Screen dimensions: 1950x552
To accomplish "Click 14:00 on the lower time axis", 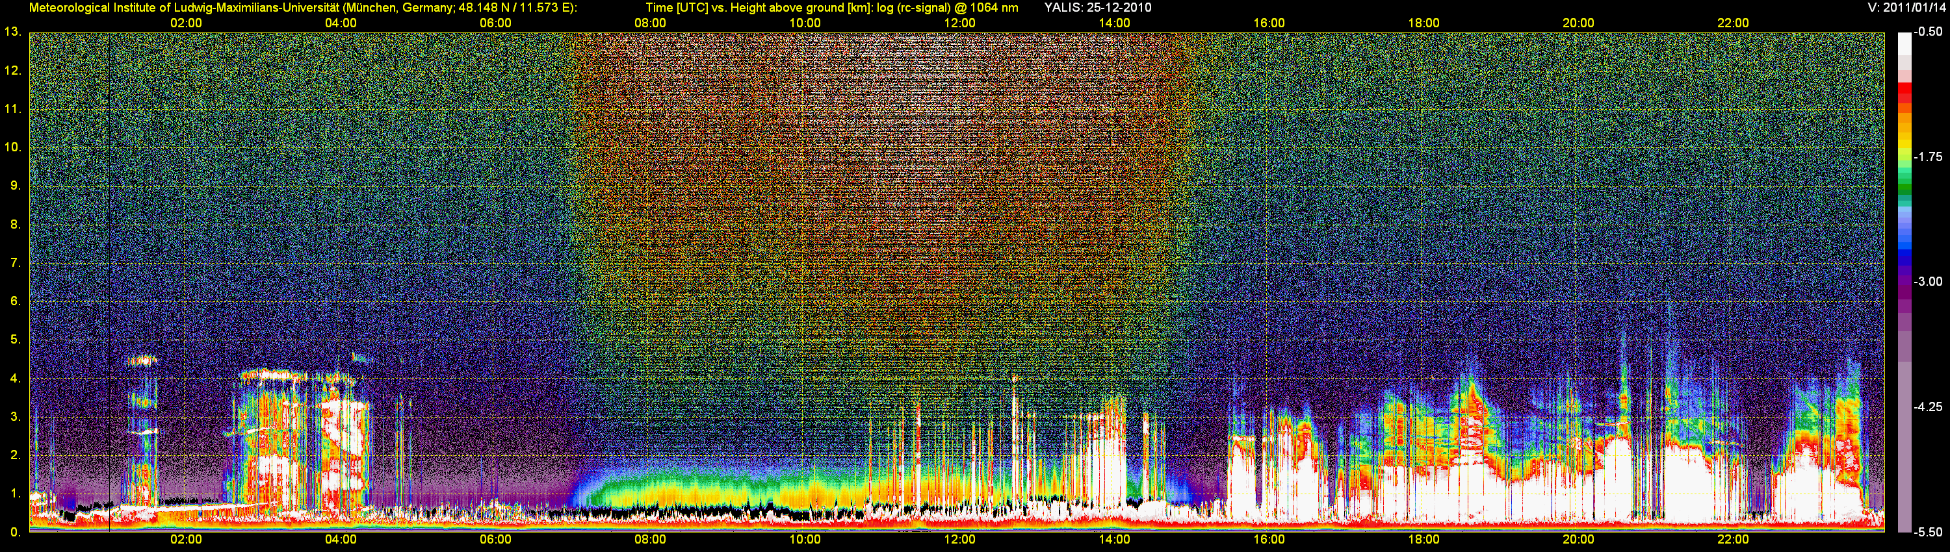I will point(1114,539).
